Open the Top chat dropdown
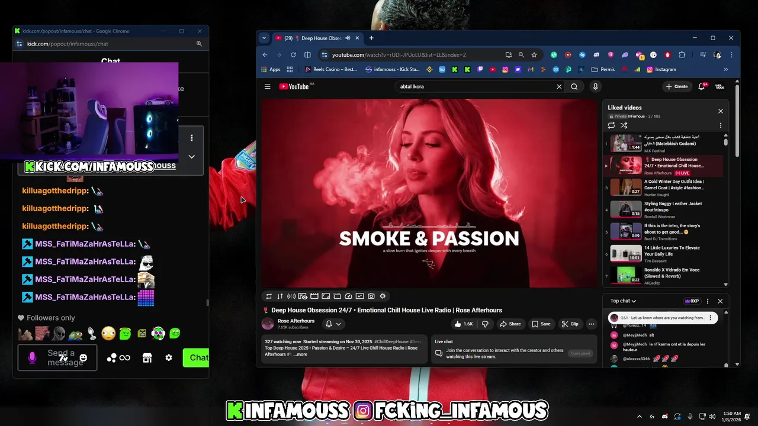This screenshot has height=426, width=758. 623,301
